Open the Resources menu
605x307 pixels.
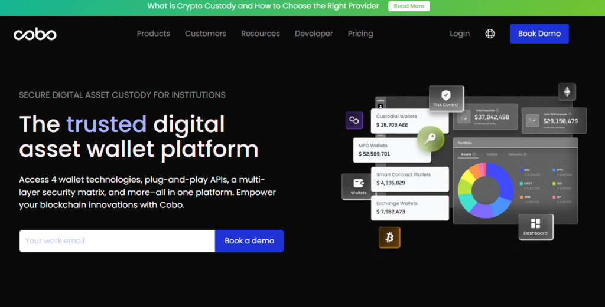click(x=261, y=34)
